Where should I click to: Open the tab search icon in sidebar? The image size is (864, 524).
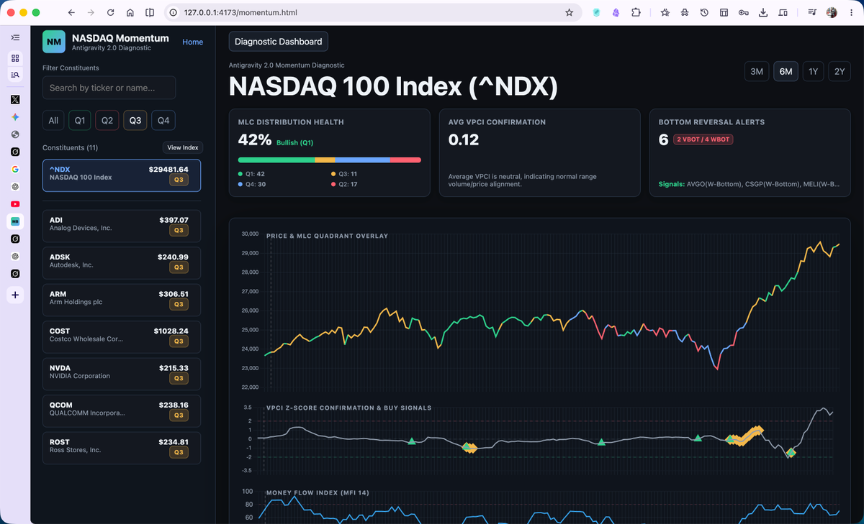(15, 74)
